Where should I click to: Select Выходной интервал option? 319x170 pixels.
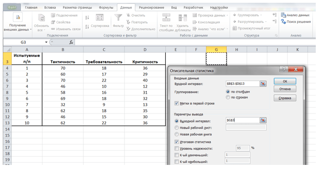[176, 121]
